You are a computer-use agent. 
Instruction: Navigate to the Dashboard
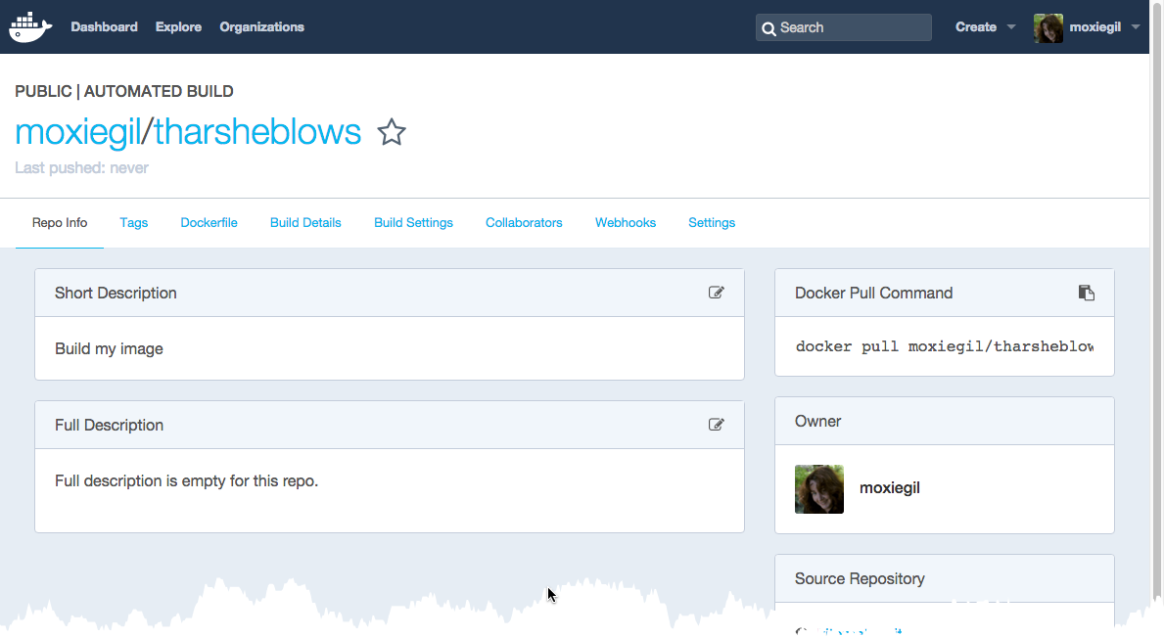click(104, 26)
